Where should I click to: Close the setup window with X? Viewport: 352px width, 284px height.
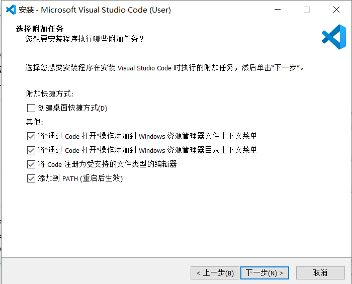[x=336, y=10]
